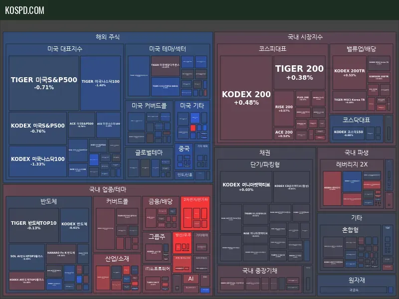This screenshot has height=299, width=399.
Task: Open the 산업/소재 group header
Action: pos(117,259)
